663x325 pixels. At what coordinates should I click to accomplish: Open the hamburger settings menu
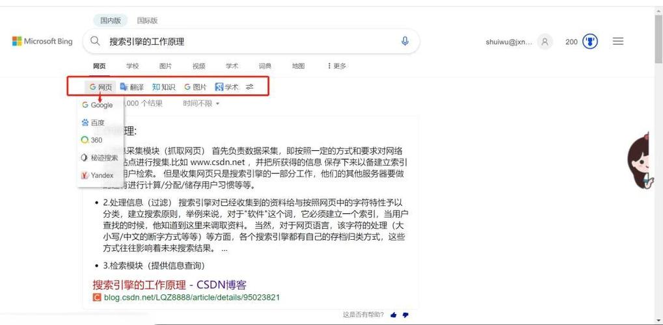(618, 41)
